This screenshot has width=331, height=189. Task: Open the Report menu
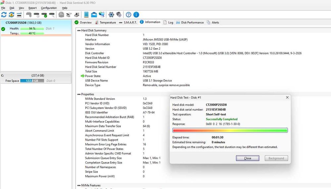(32, 8)
